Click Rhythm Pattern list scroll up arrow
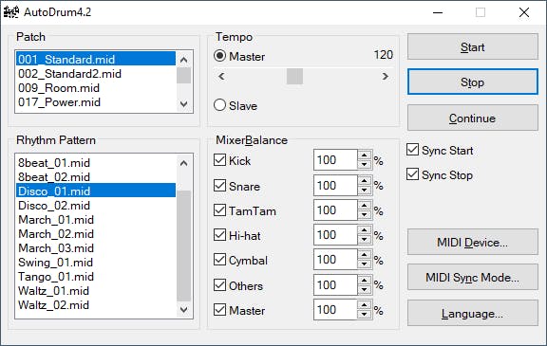 [184, 163]
